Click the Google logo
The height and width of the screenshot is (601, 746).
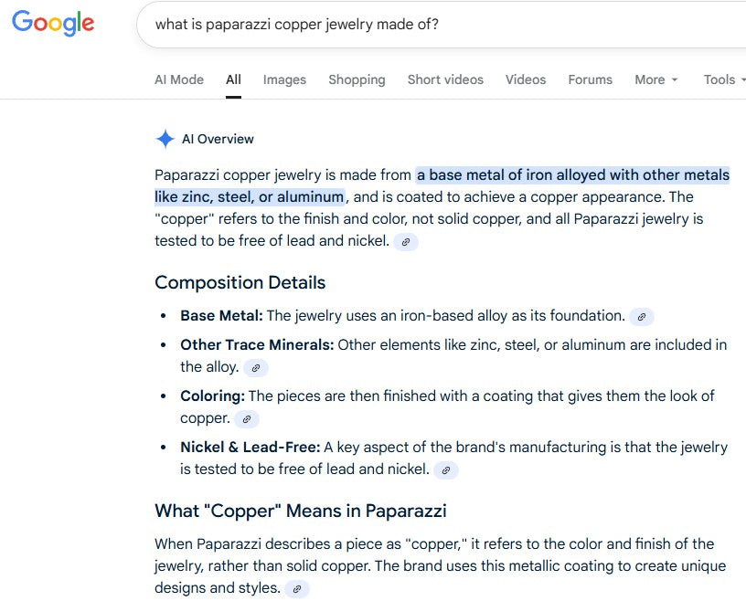[53, 24]
